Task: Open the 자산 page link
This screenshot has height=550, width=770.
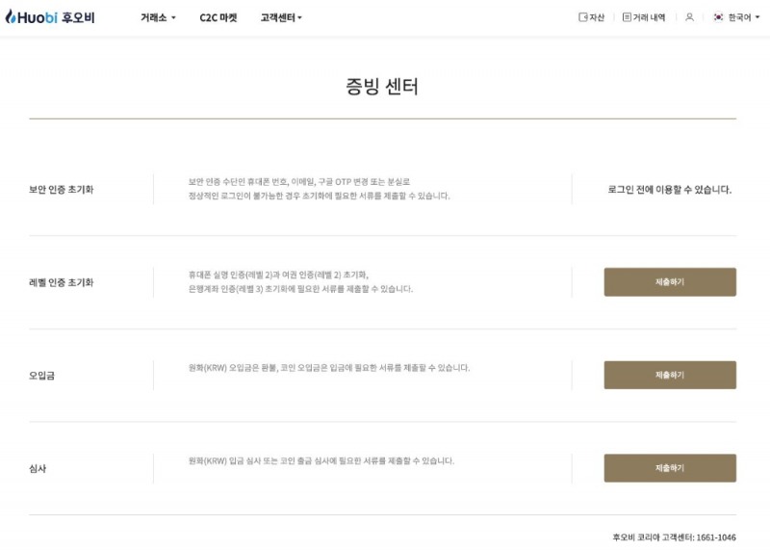Action: [597, 17]
